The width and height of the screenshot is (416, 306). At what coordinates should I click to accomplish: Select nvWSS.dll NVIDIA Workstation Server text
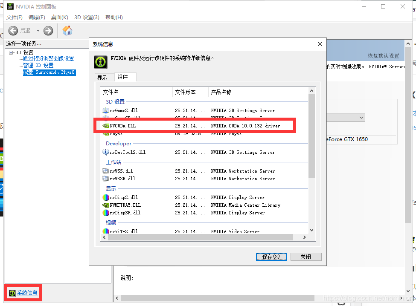tap(243, 171)
